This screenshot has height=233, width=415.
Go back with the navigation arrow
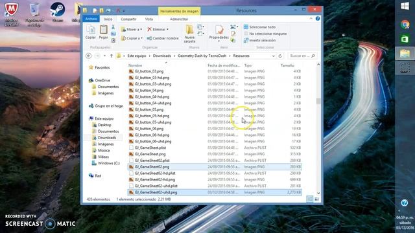pyautogui.click(x=89, y=56)
